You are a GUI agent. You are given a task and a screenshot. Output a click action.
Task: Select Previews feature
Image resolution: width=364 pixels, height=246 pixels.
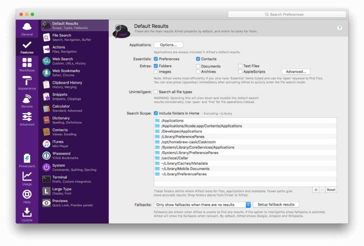75,203
